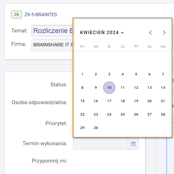Click the Status: label
The image size is (174, 174).
coord(59,84)
